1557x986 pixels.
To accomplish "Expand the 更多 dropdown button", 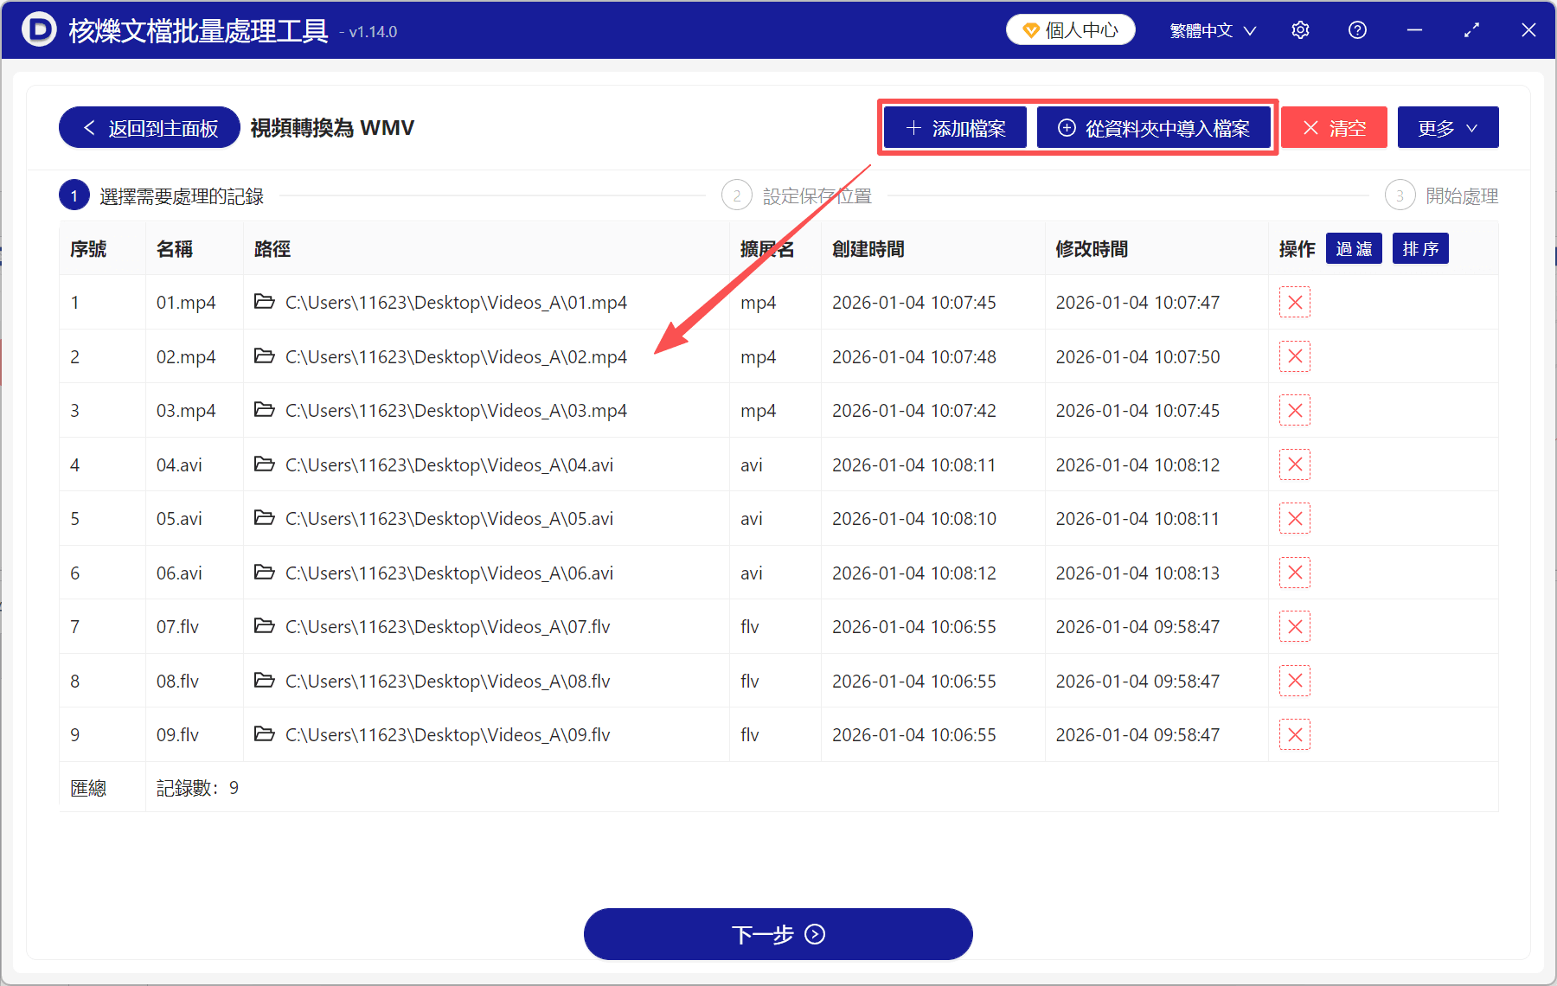I will coord(1448,128).
